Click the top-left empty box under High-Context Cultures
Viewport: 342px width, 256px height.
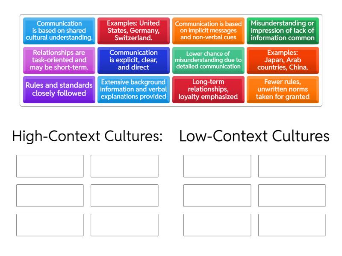(49, 166)
